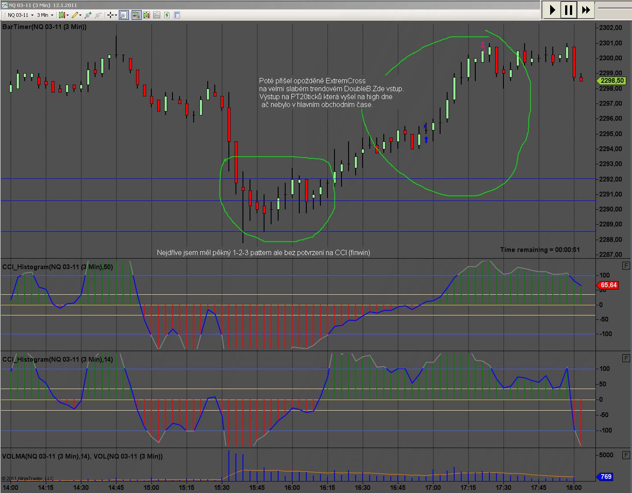Viewport: 632px width, 493px height.
Task: Click the window title 'NQ 03-11 (3 Min) 12.1.2011'
Action: click(x=43, y=5)
